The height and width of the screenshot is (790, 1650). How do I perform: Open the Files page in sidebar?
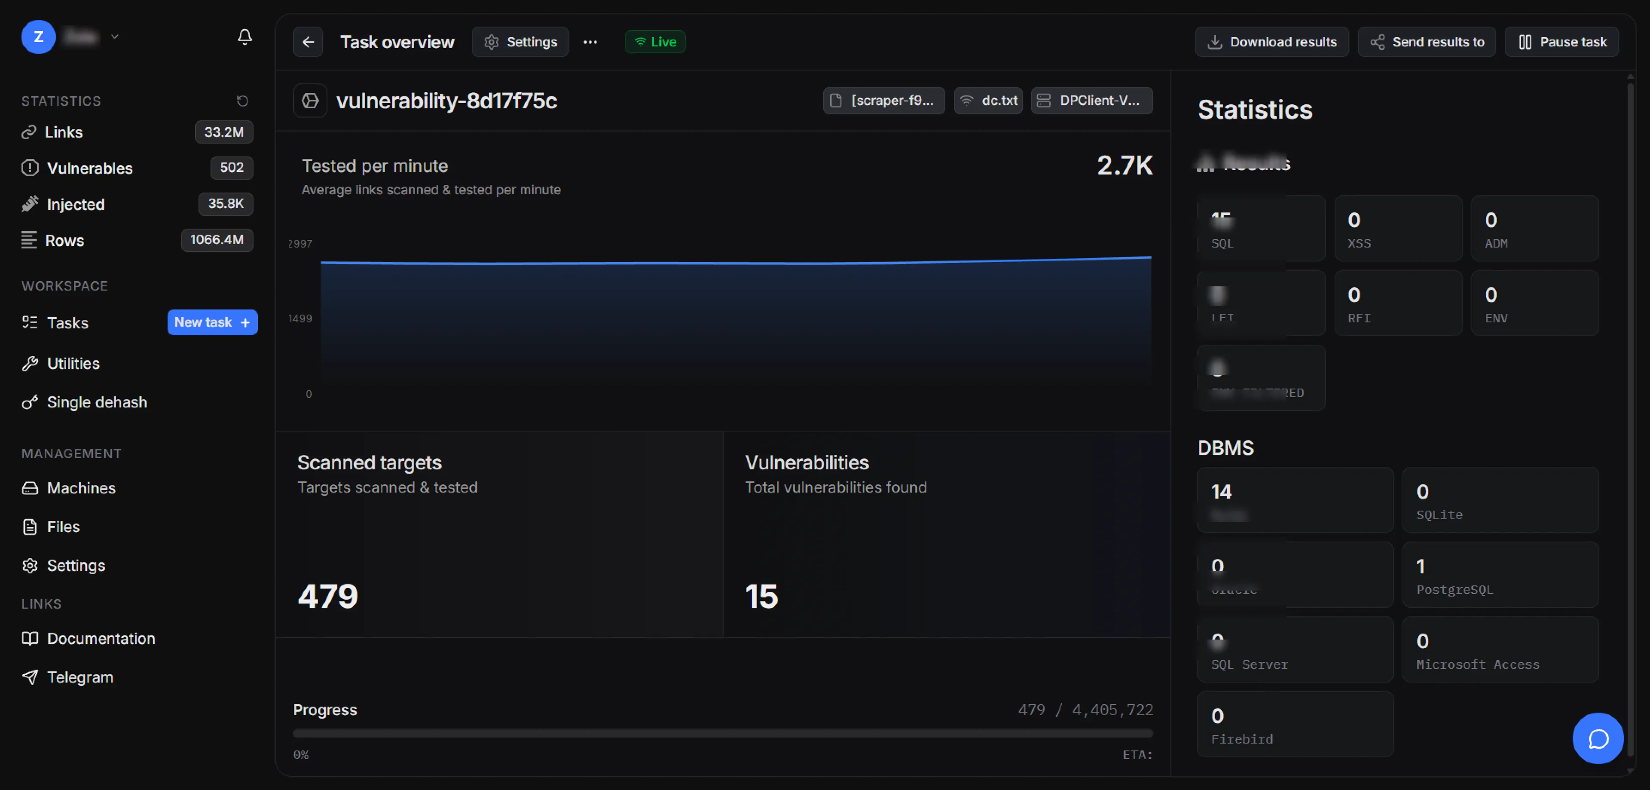(63, 527)
